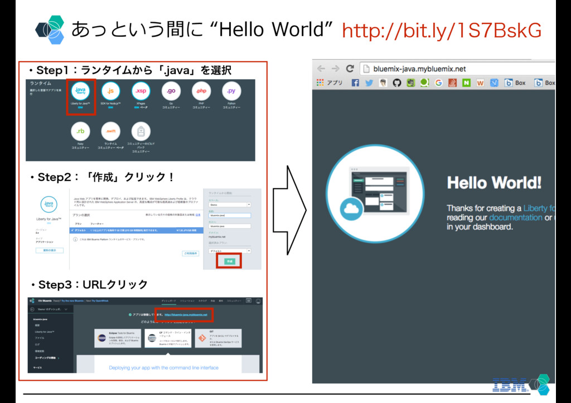Image resolution: width=571 pixels, height=403 pixels.
Task: Open the GitHub bookmark icon
Action: (x=397, y=83)
